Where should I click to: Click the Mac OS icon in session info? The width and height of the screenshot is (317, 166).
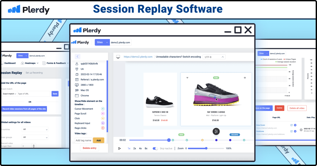coord(77,90)
